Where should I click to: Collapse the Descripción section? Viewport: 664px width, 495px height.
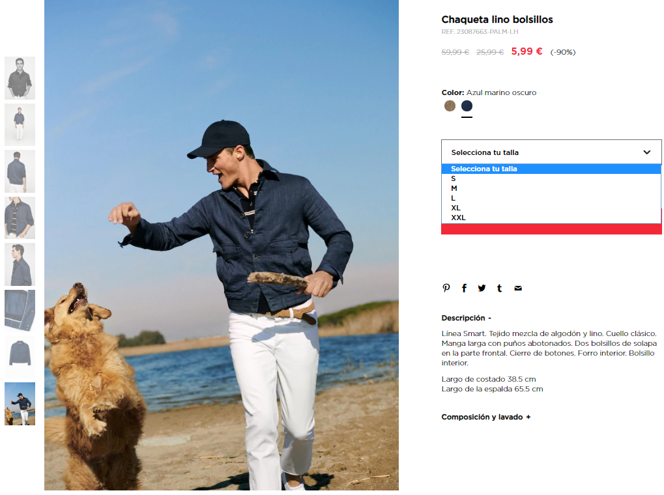tap(467, 318)
